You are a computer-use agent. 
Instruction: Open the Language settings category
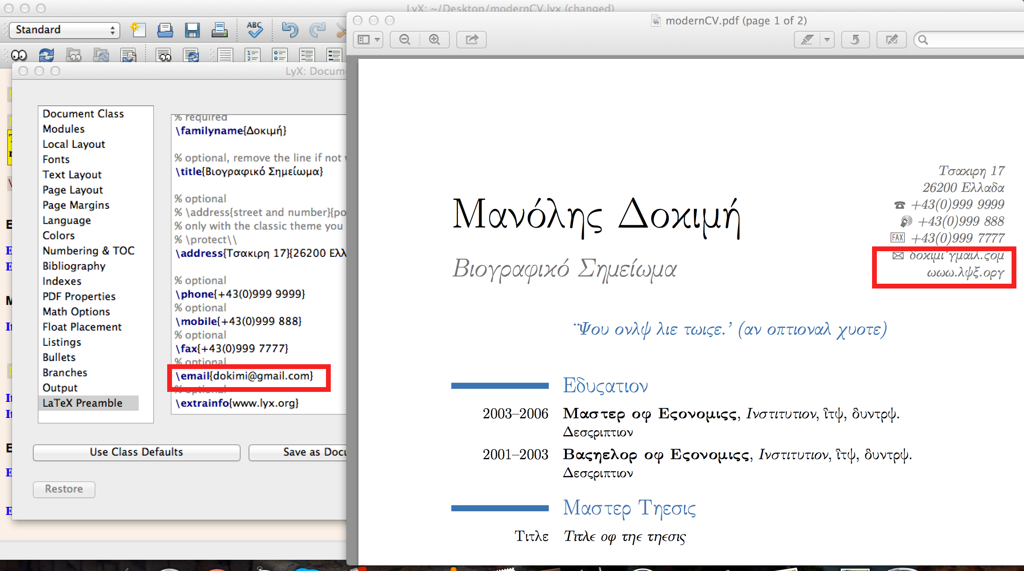click(x=67, y=220)
